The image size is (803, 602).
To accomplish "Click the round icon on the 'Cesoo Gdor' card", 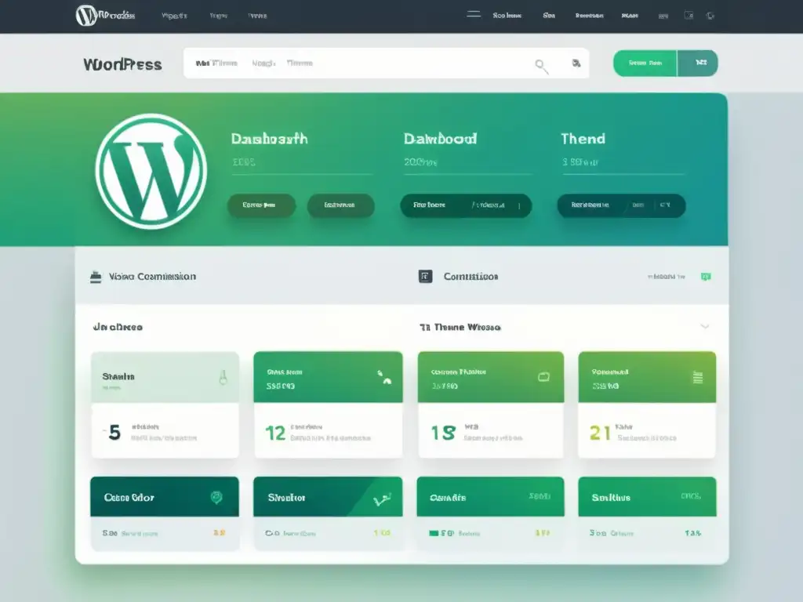I will pos(216,497).
